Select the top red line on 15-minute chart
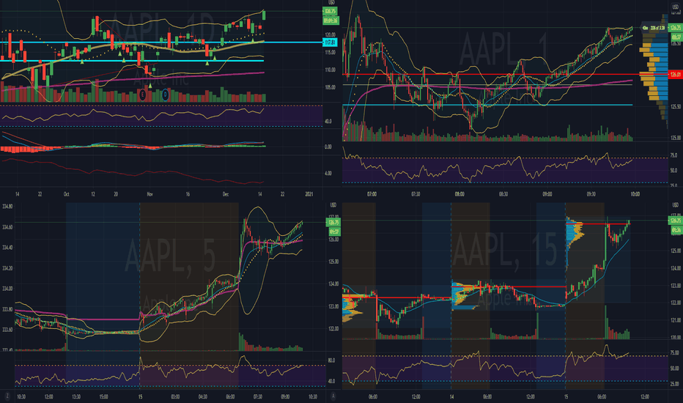683x403 pixels. click(598, 224)
